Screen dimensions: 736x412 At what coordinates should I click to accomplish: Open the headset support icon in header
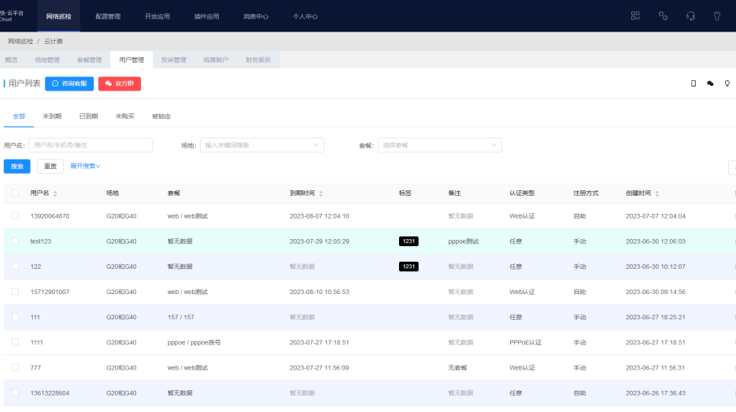tap(690, 16)
